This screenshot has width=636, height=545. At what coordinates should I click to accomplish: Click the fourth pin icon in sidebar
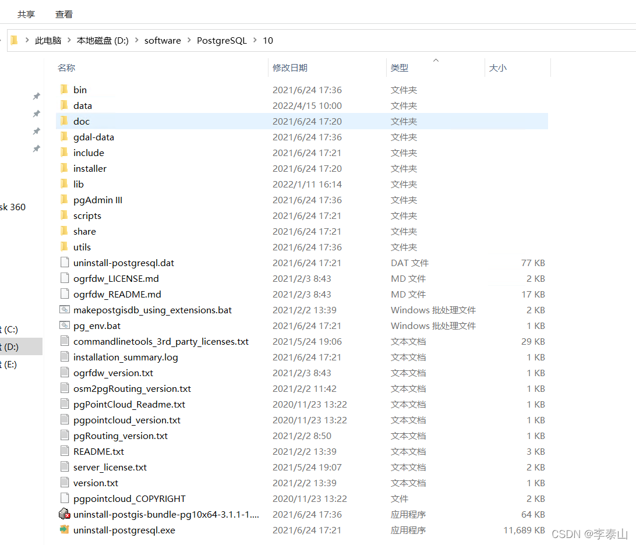[x=37, y=148]
